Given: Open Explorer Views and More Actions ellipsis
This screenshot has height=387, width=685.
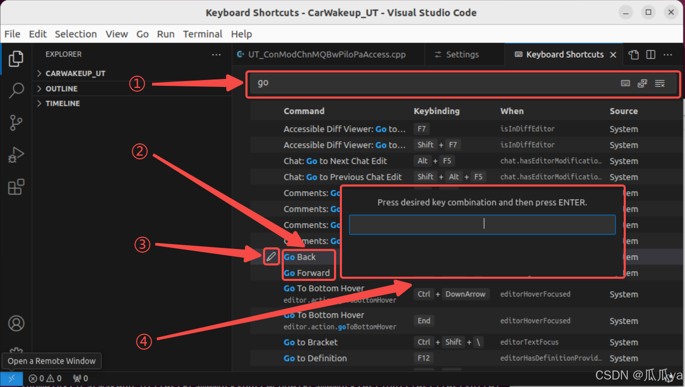Looking at the screenshot, I should pyautogui.click(x=216, y=54).
